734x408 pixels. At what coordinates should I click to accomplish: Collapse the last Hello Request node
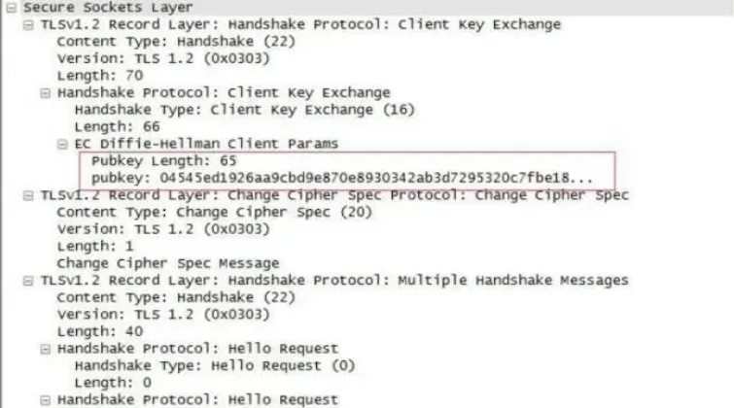click(x=46, y=400)
